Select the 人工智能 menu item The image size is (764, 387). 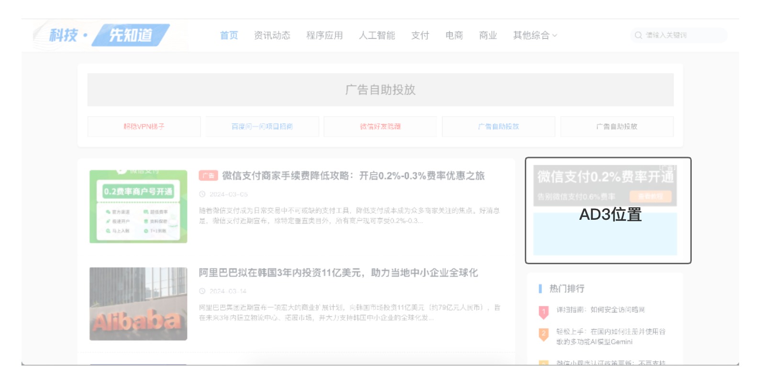(377, 35)
